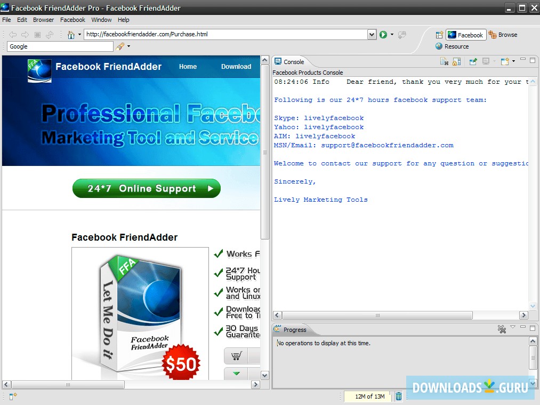540x405 pixels.
Task: Select the Progress tab
Action: click(290, 330)
